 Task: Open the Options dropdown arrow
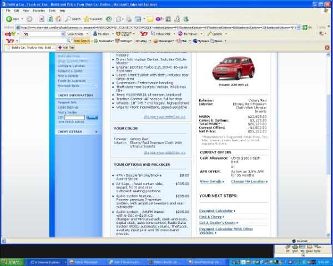tap(226, 34)
